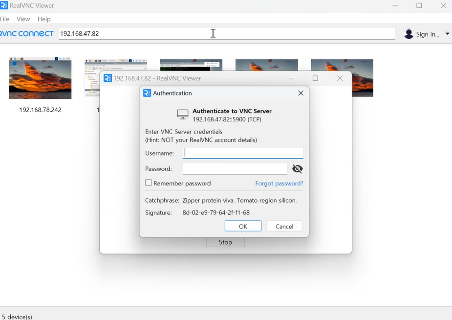Click the signature 8d-02-e9-79-64-2f-f1-68
The height and width of the screenshot is (320, 452).
click(216, 213)
